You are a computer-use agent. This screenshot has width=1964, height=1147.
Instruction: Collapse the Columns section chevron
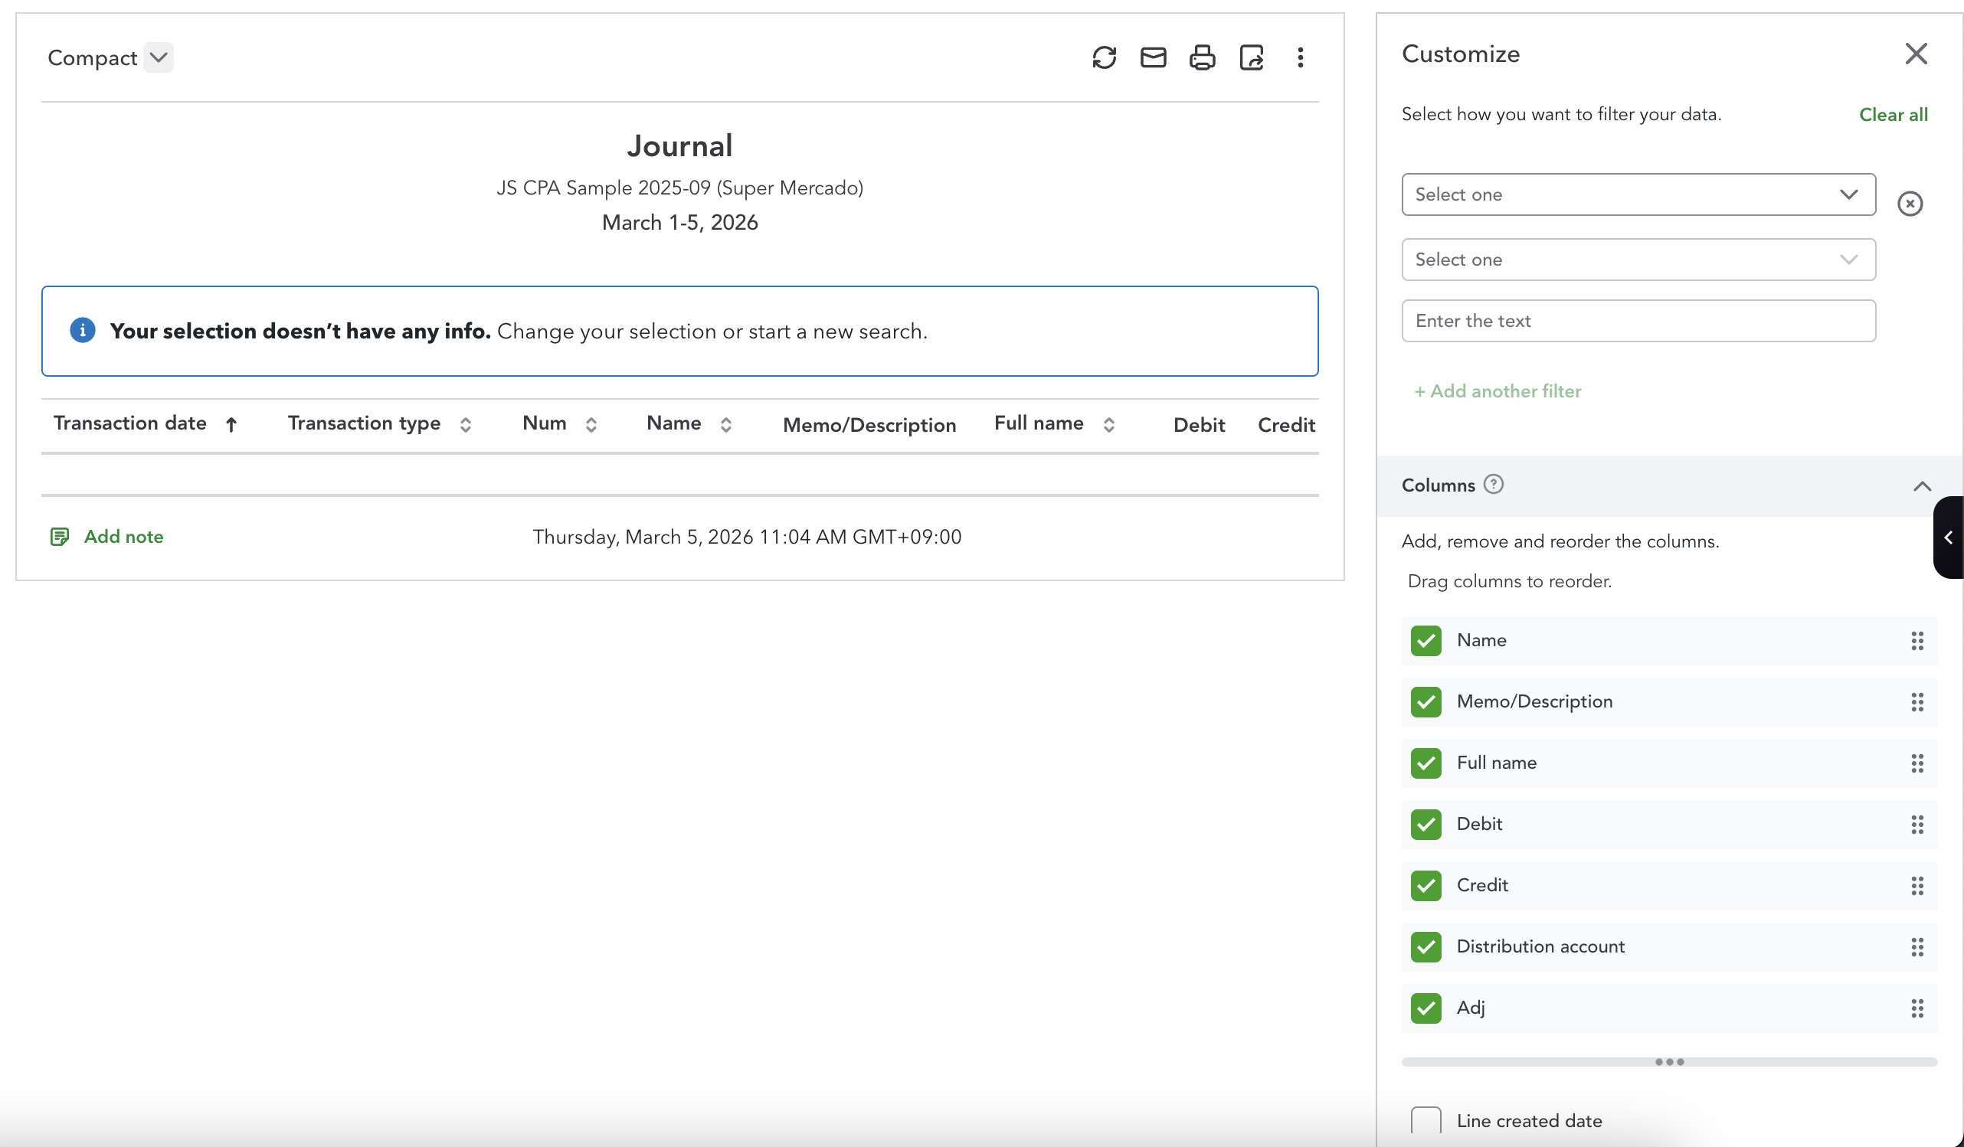1921,485
